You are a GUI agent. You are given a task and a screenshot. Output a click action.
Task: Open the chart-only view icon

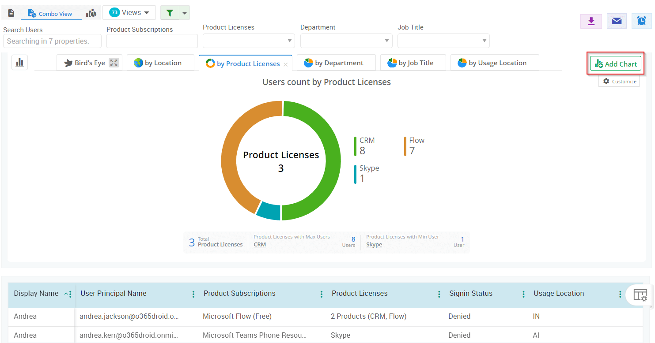91,13
